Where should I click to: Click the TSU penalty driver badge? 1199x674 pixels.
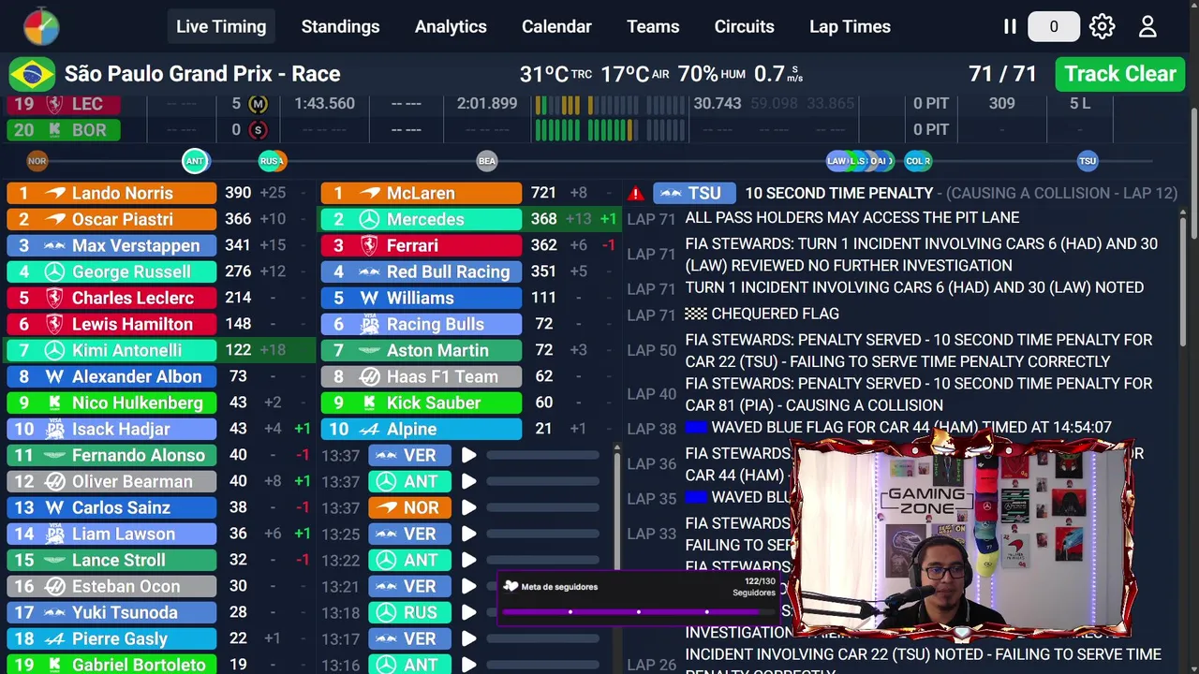pyautogui.click(x=694, y=193)
